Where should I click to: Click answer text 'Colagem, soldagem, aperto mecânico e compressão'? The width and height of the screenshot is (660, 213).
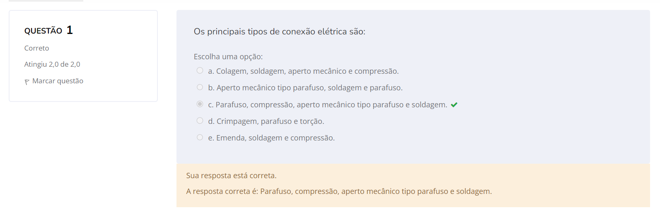point(307,71)
